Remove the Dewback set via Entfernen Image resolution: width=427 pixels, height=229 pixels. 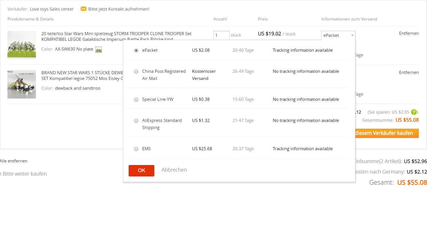(x=408, y=73)
